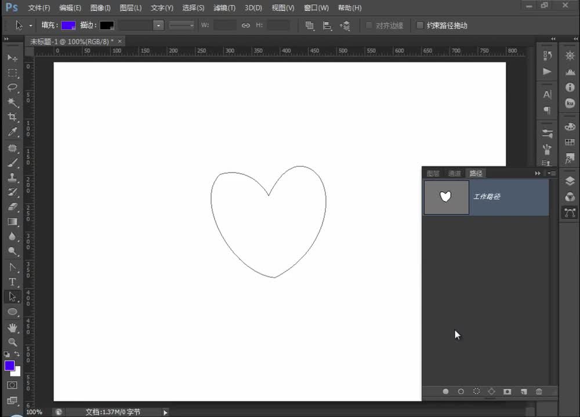The image size is (580, 417).
Task: Select the Rectangular Marquee tool
Action: (12, 73)
